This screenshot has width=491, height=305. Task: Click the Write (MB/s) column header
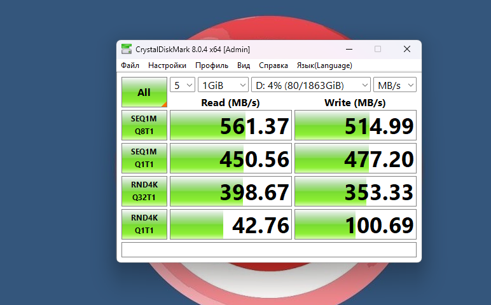click(355, 102)
